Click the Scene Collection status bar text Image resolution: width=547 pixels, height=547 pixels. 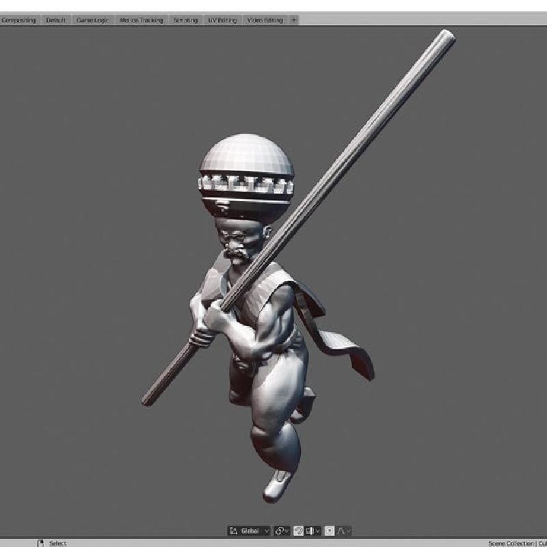pos(511,543)
